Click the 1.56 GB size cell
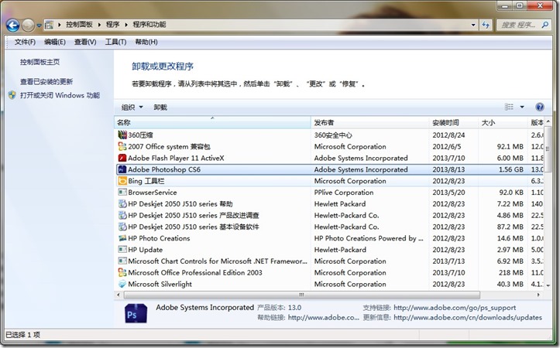This screenshot has width=560, height=348. (x=510, y=169)
